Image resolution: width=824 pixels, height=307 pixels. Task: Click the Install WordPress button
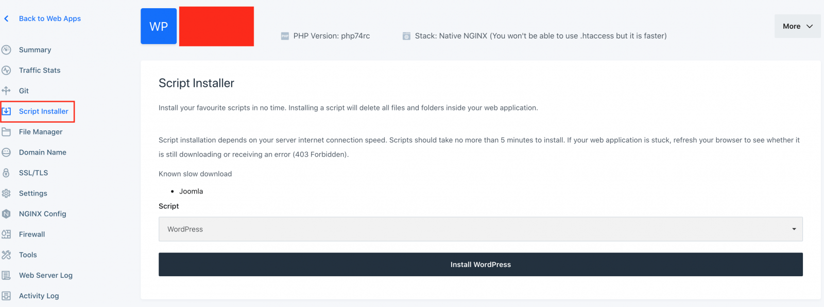point(480,264)
